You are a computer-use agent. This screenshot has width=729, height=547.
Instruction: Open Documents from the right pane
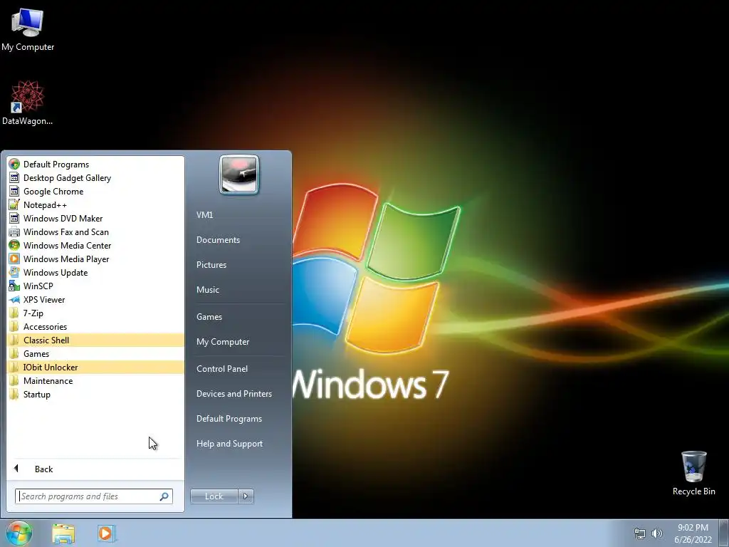point(218,240)
